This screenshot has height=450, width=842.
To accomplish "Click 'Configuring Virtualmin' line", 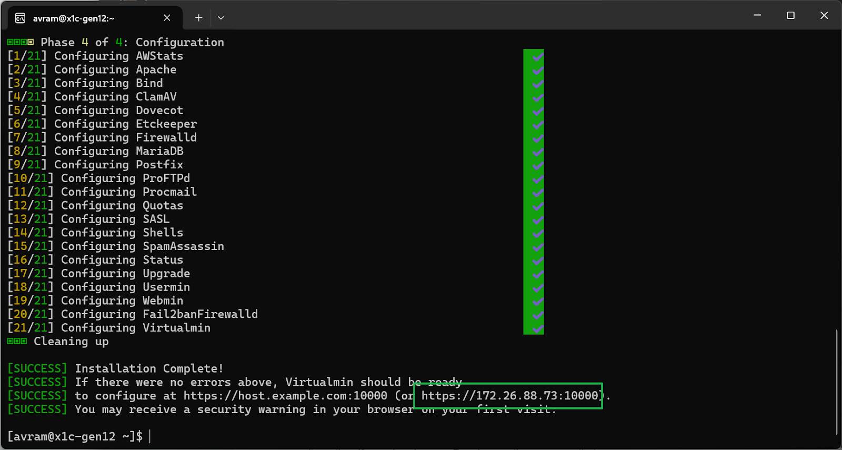I will pyautogui.click(x=136, y=328).
